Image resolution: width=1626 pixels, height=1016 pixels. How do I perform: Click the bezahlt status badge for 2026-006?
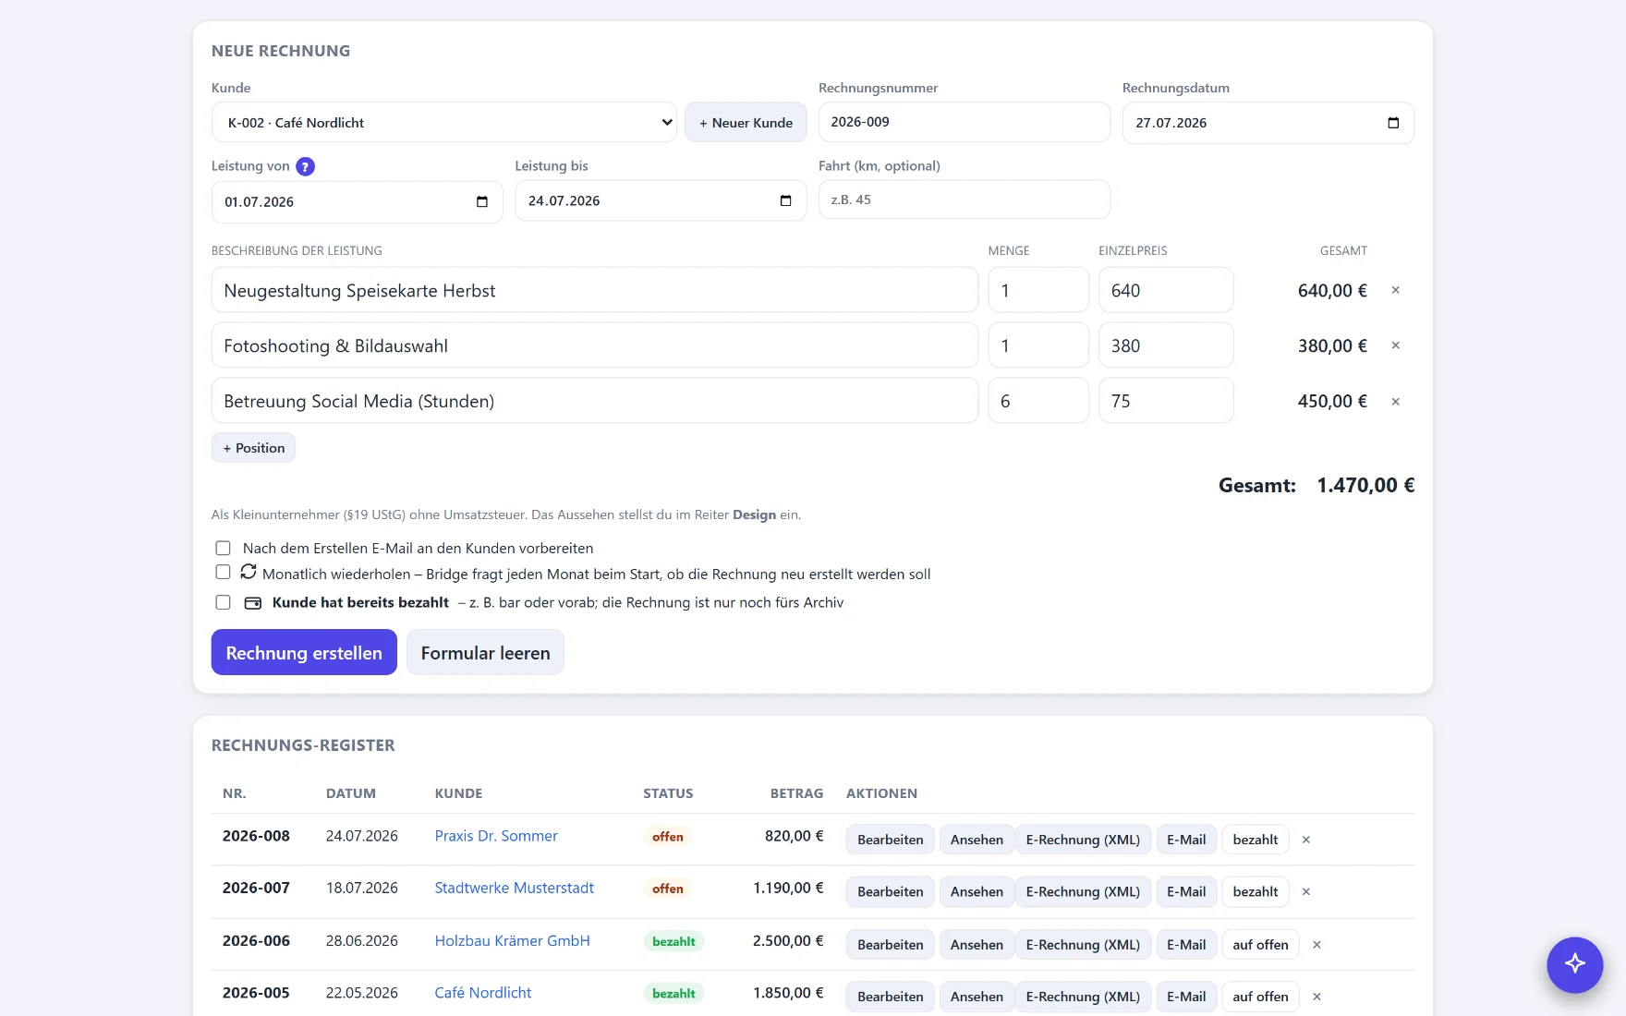[673, 941]
